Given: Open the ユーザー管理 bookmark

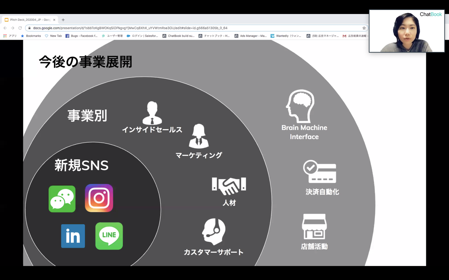Looking at the screenshot, I should coord(112,36).
